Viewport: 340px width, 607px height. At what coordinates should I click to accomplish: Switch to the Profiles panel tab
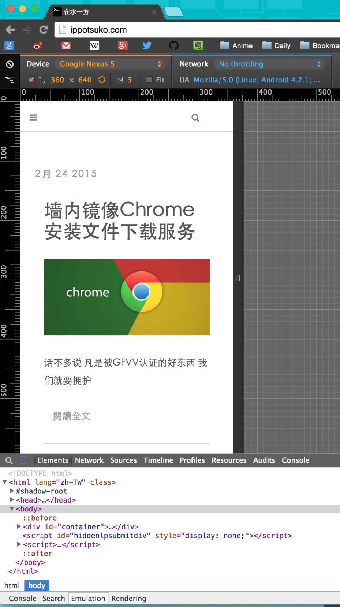point(192,460)
